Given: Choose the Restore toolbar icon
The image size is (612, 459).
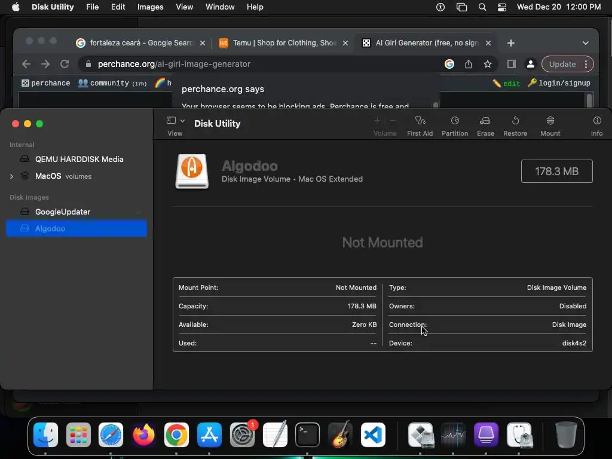Looking at the screenshot, I should 515,126.
